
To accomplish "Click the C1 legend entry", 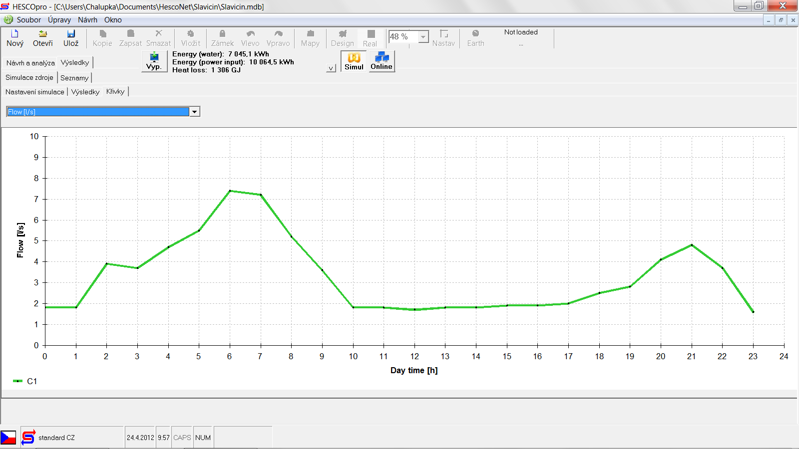I will click(x=25, y=381).
